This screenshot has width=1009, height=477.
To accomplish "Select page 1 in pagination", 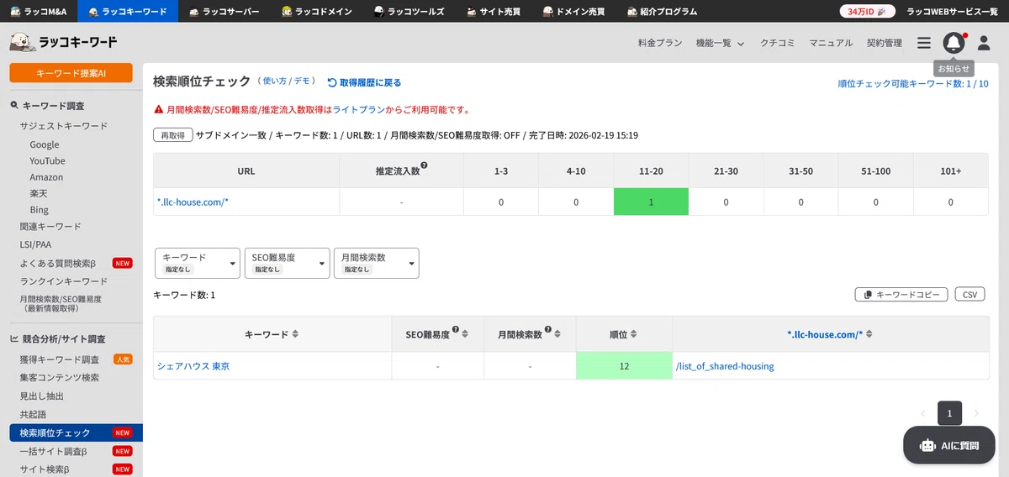I will (x=949, y=413).
